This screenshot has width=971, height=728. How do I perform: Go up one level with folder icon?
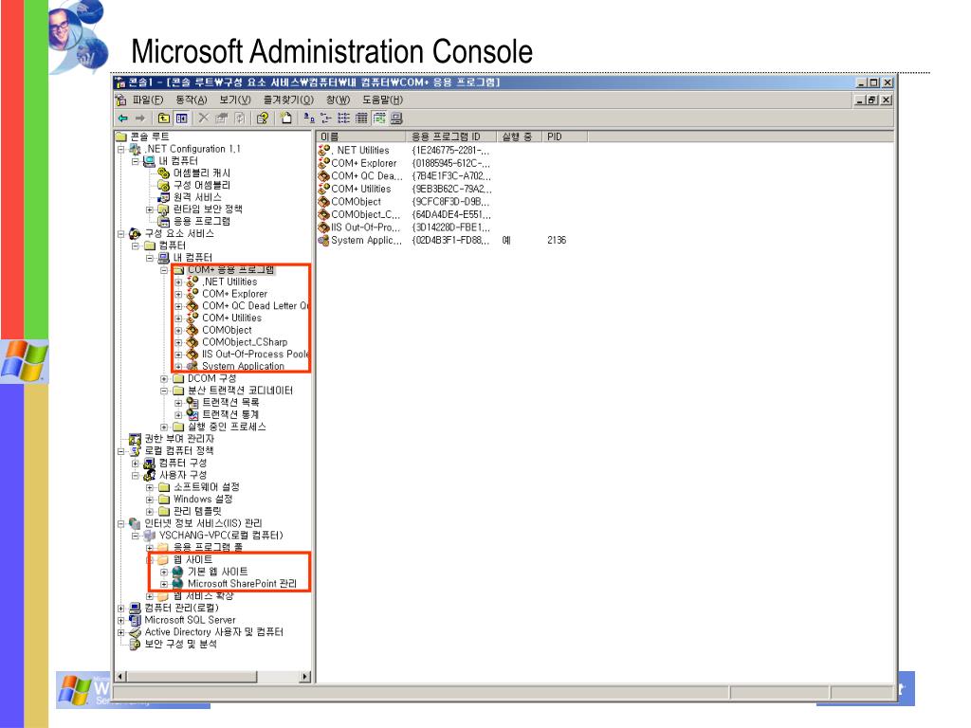point(164,118)
